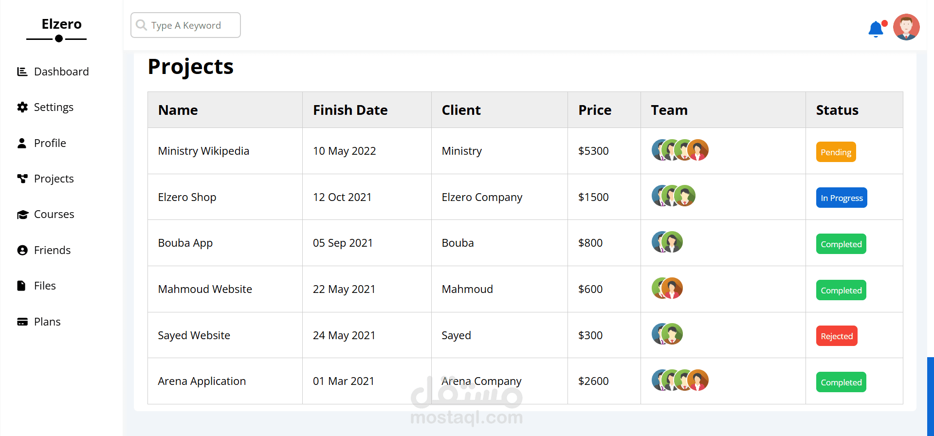Click the Rejected status badge

[836, 336]
